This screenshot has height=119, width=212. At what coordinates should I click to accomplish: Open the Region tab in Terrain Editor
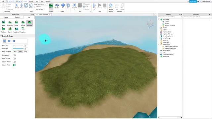point(17,17)
